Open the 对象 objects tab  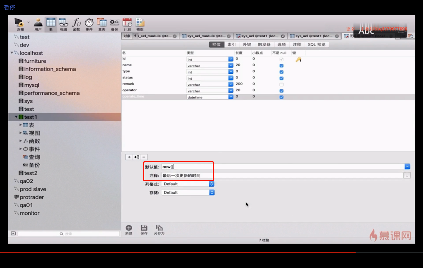click(127, 36)
